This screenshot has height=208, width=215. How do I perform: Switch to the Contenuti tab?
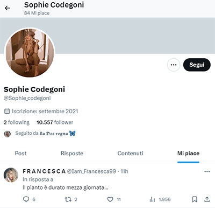130,154
